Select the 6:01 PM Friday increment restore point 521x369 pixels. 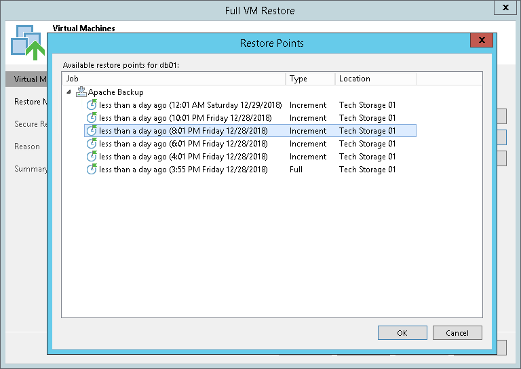[183, 144]
